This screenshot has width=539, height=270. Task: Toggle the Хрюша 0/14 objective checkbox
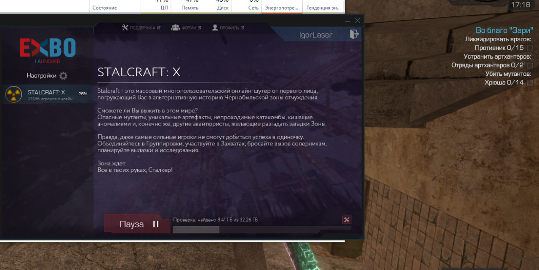pyautogui.click(x=530, y=83)
